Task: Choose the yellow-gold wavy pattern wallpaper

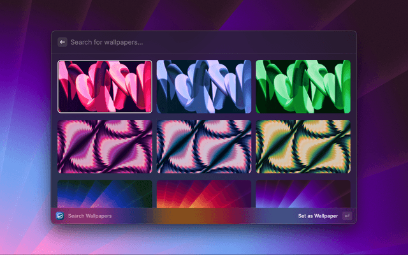Action: pos(303,146)
